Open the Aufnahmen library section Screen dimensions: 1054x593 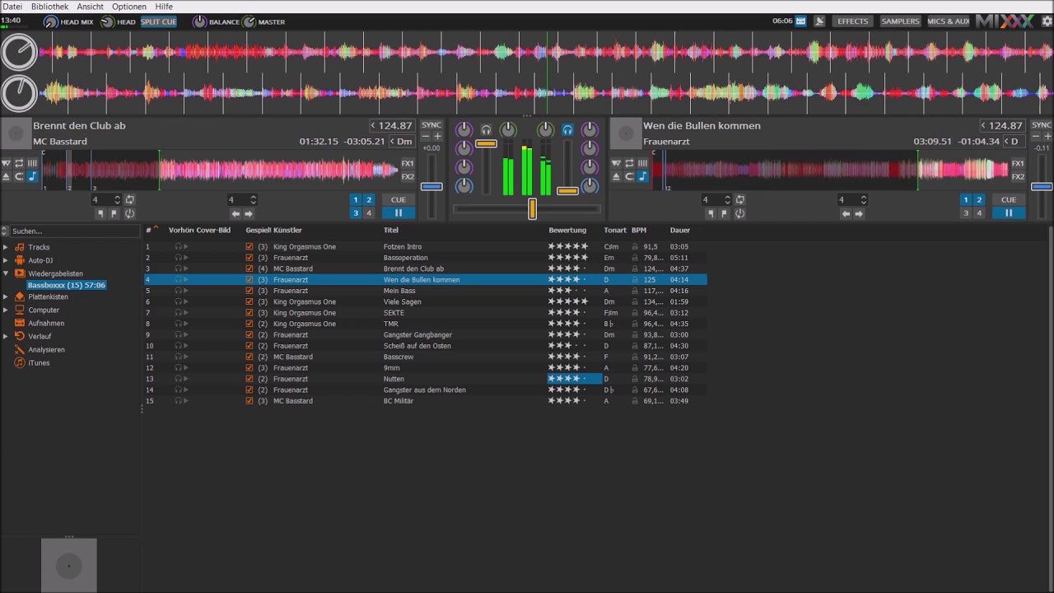pos(46,323)
